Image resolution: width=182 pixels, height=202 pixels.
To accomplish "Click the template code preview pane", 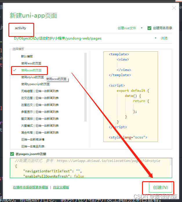I will tap(131, 97).
